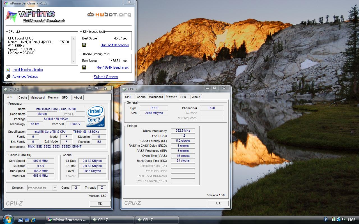
Task: Click the left CPU-Z window title icon
Action: (6, 90)
